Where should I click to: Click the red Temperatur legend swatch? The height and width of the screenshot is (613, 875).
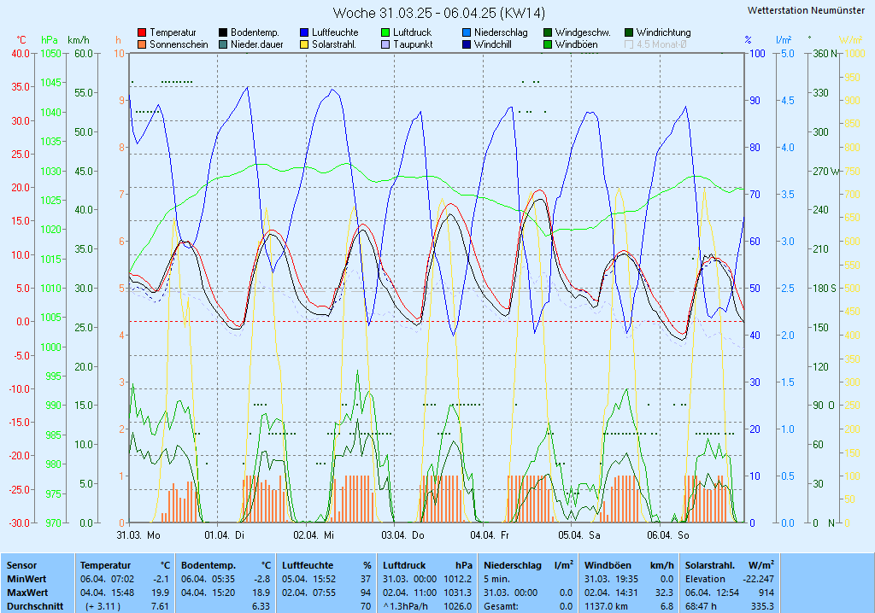[142, 32]
